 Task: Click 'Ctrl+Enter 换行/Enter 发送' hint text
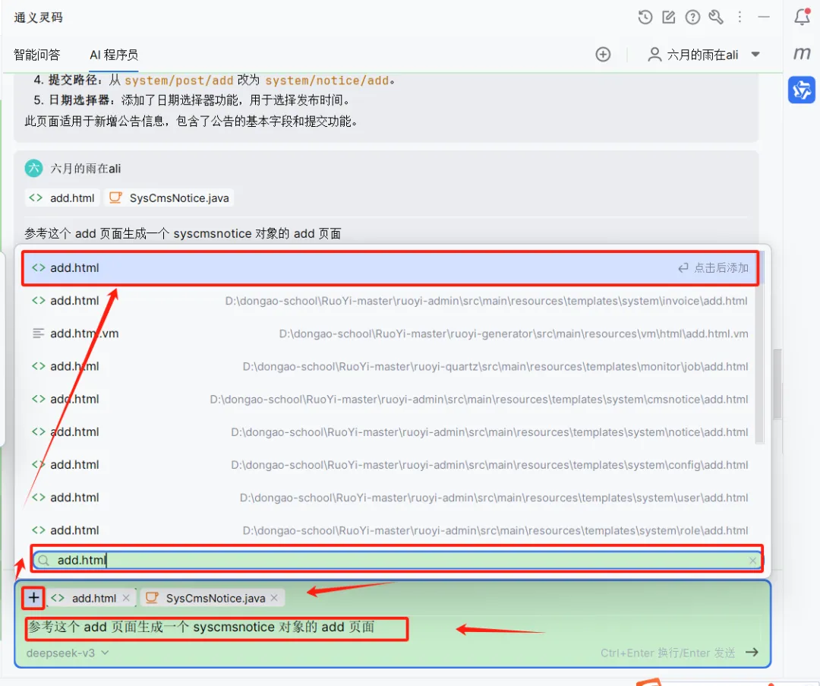click(x=668, y=653)
